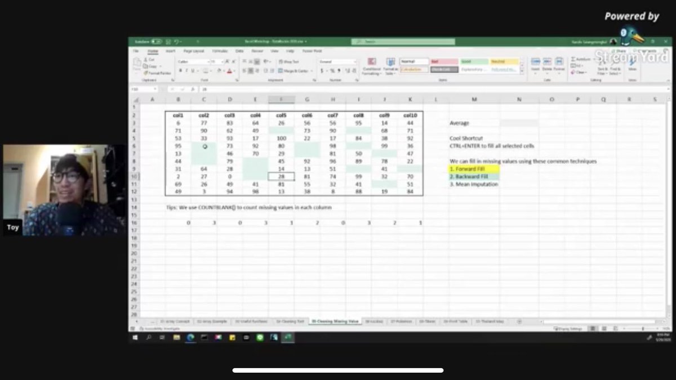This screenshot has height=380, width=676.
Task: Click the Cut button
Action: [x=149, y=60]
